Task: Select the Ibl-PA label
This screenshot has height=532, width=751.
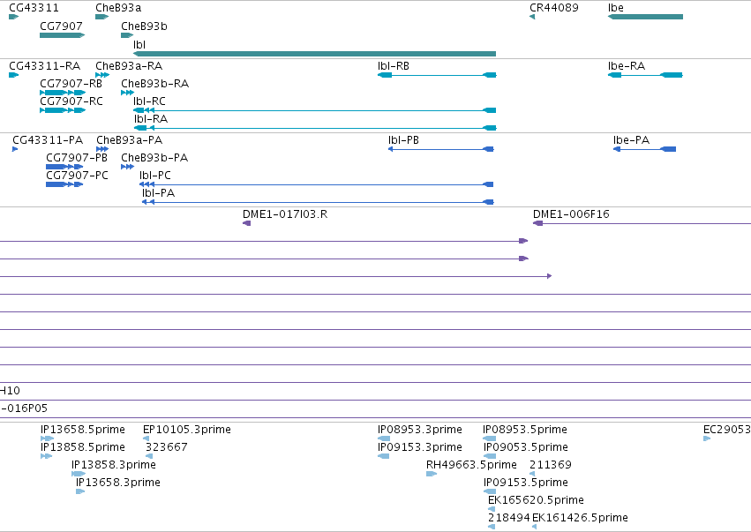Action: [159, 193]
